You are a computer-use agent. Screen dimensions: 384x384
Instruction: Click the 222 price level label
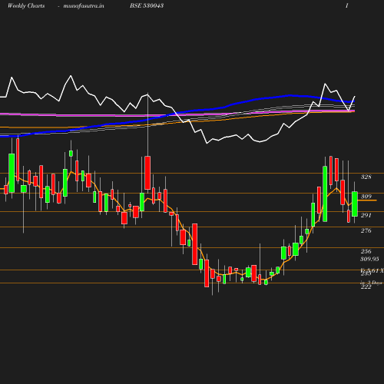[366, 287]
